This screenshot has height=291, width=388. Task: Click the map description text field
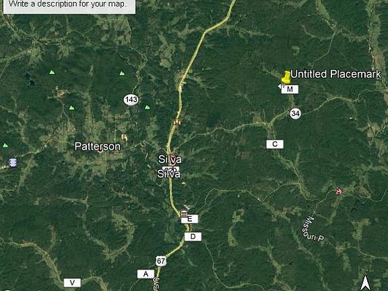click(x=69, y=5)
